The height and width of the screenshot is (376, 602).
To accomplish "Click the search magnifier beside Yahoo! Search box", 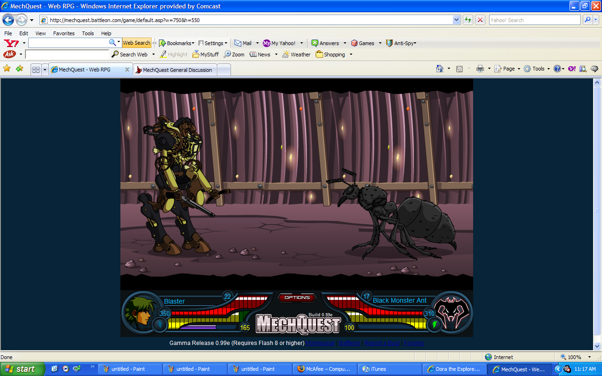I will 587,20.
